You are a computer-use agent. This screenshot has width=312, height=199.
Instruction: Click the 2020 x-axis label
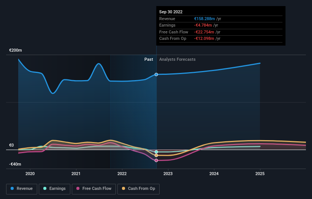(x=30, y=174)
